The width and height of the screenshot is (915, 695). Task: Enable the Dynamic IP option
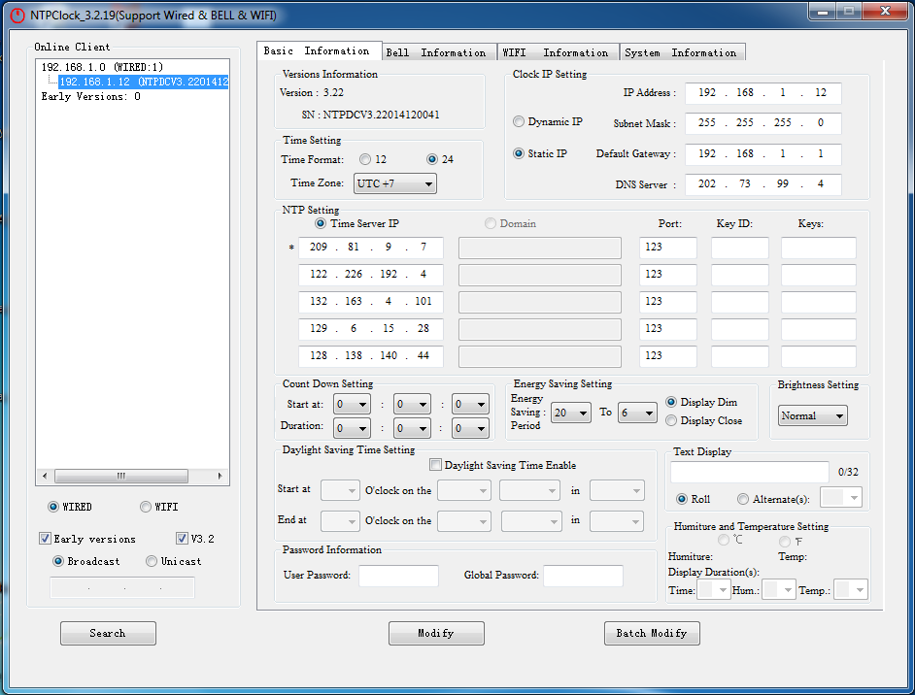(x=519, y=122)
